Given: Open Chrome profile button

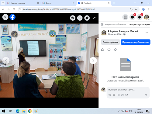Looking at the screenshot, I should [x=143, y=9].
